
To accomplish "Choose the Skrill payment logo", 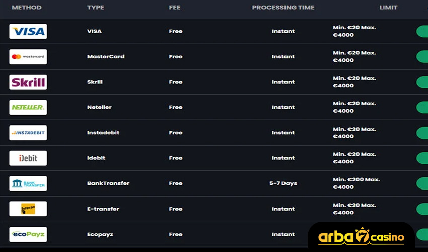I will click(28, 82).
